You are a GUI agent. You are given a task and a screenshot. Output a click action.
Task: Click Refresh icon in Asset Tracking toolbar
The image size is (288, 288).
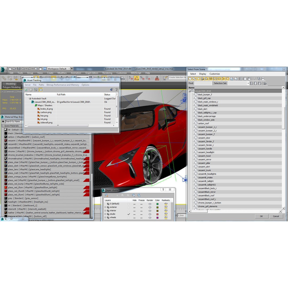tap(26, 90)
